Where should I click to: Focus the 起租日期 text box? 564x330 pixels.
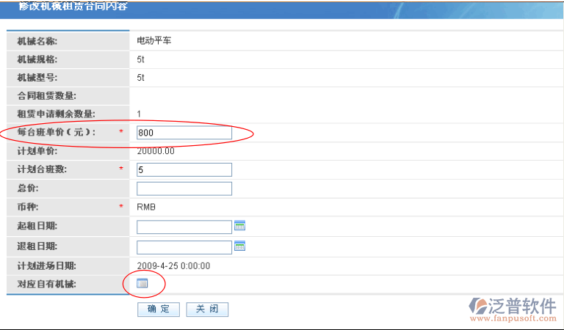click(184, 227)
